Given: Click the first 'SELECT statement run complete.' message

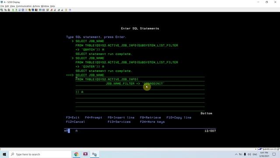Looking at the screenshot, I should 104,54.
